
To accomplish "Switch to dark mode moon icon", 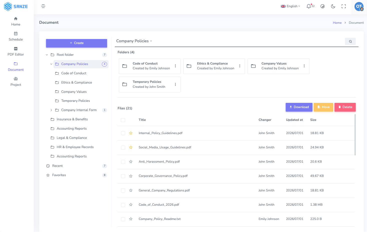I will 333,6.
